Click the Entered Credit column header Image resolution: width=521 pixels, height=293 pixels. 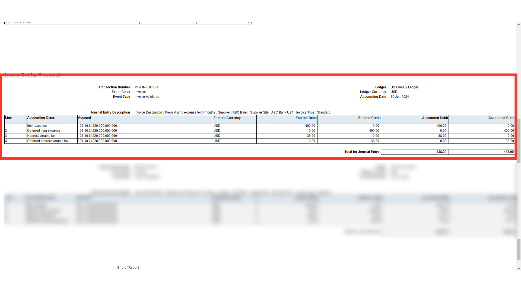point(349,119)
